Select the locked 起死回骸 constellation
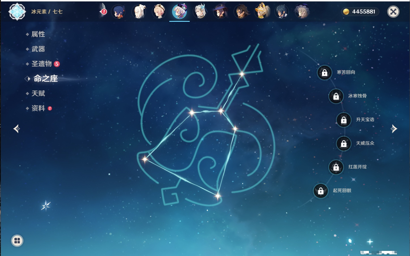Viewport: 410px width, 256px height. click(x=321, y=191)
